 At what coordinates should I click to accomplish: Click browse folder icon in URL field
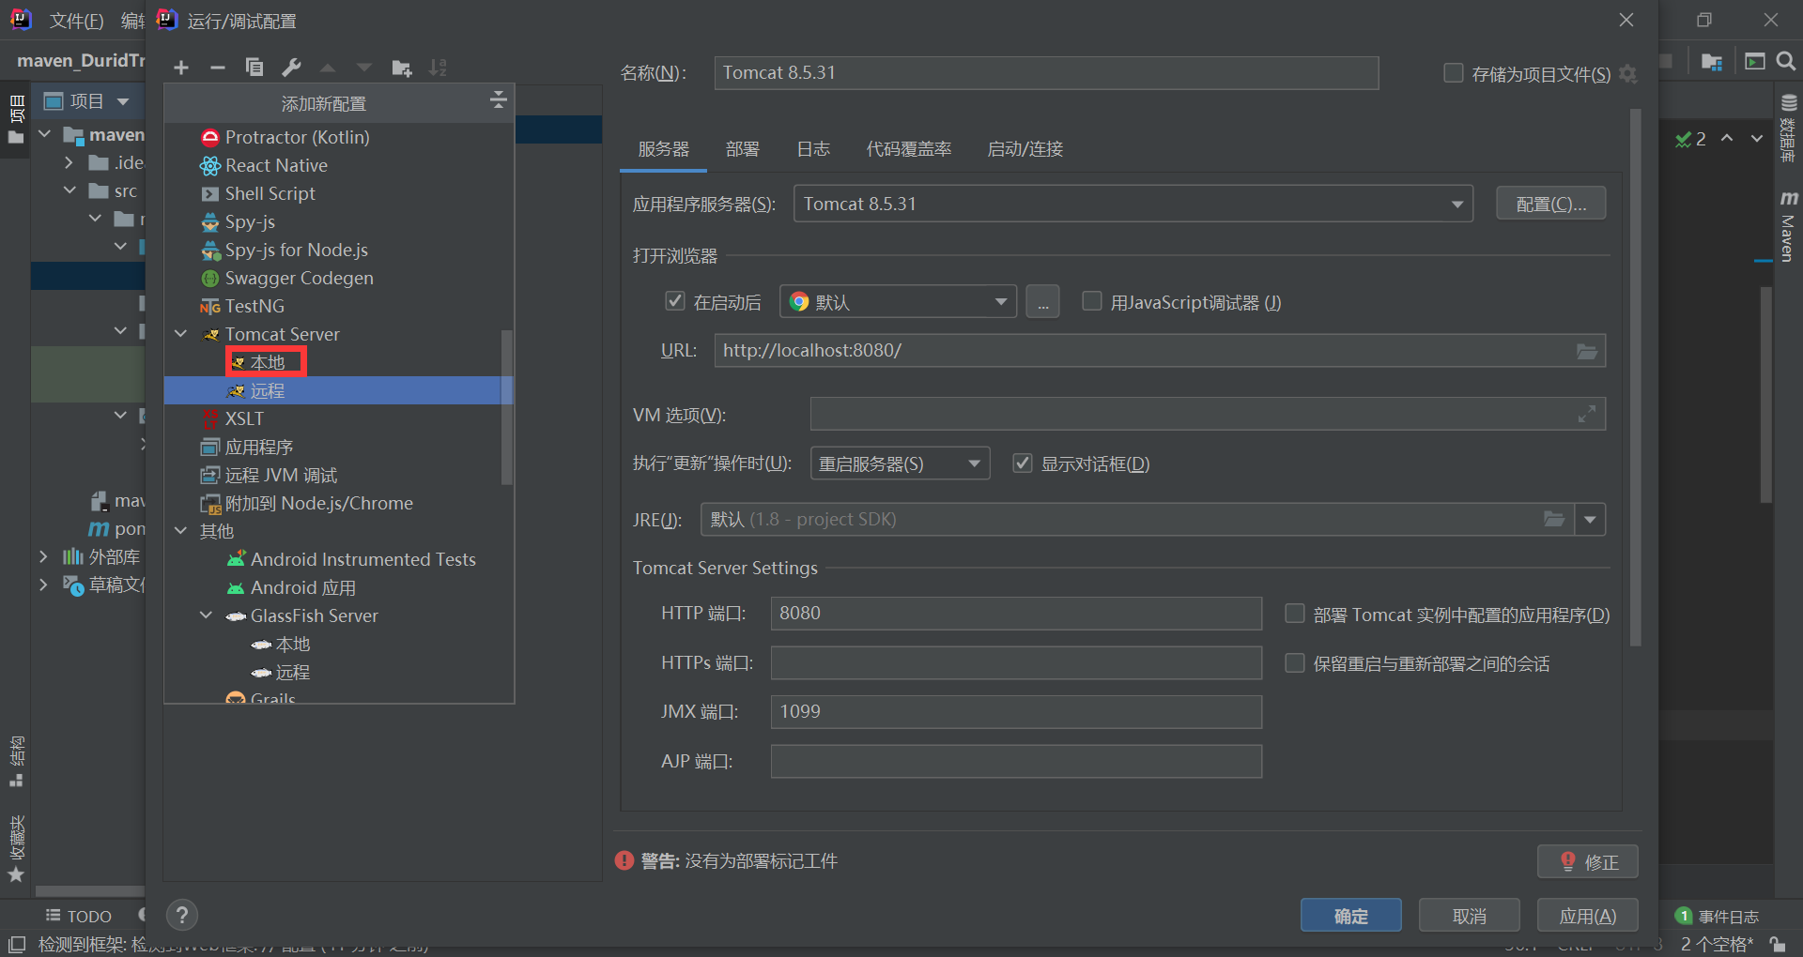pyautogui.click(x=1587, y=351)
